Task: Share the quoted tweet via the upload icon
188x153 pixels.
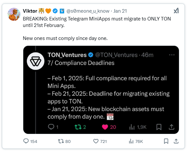Action: 171,127
